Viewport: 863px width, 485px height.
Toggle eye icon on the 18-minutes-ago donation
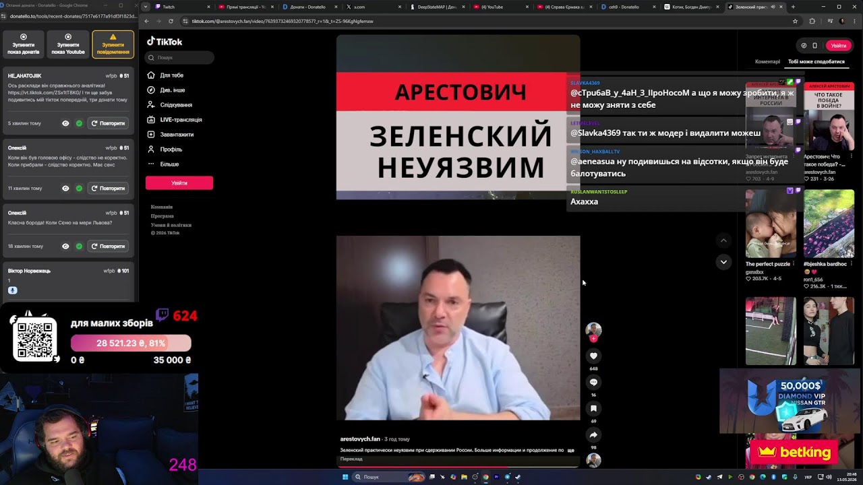(65, 247)
